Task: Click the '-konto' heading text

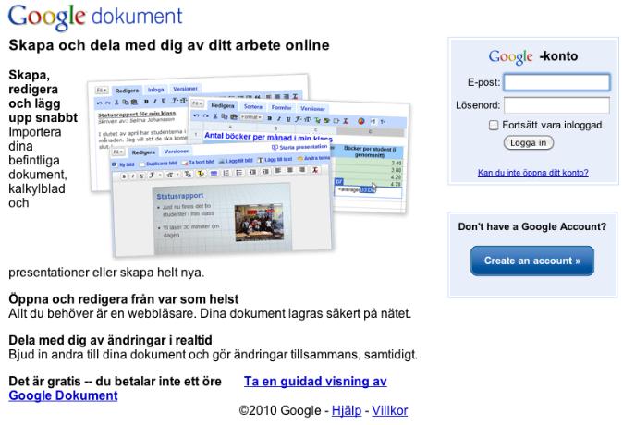Action: click(558, 56)
